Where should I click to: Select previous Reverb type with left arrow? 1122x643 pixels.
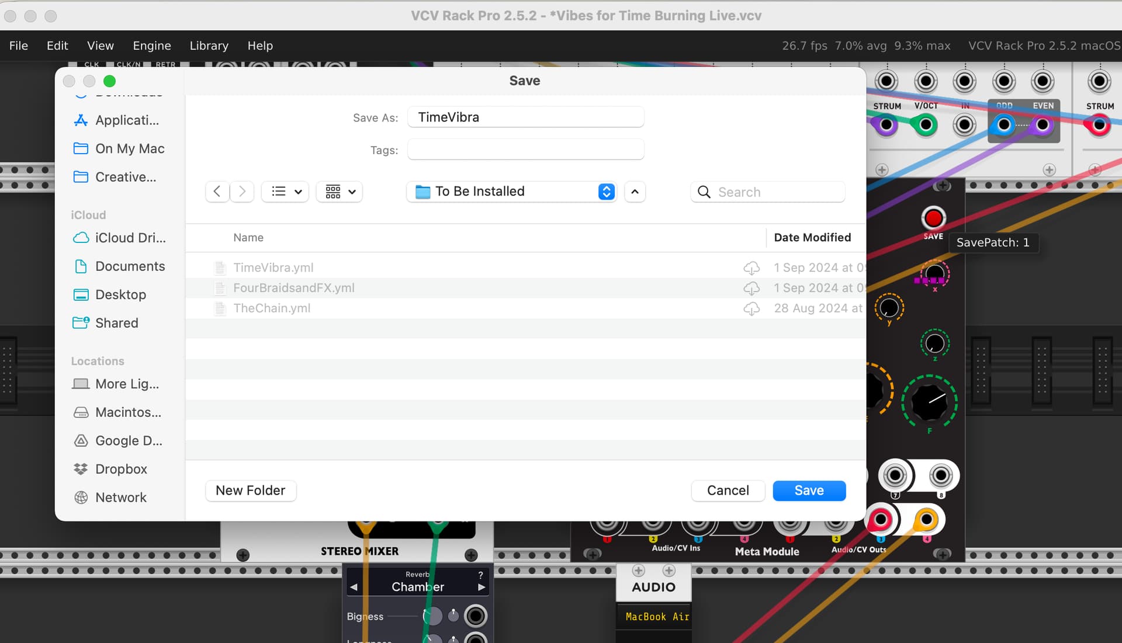pyautogui.click(x=354, y=587)
